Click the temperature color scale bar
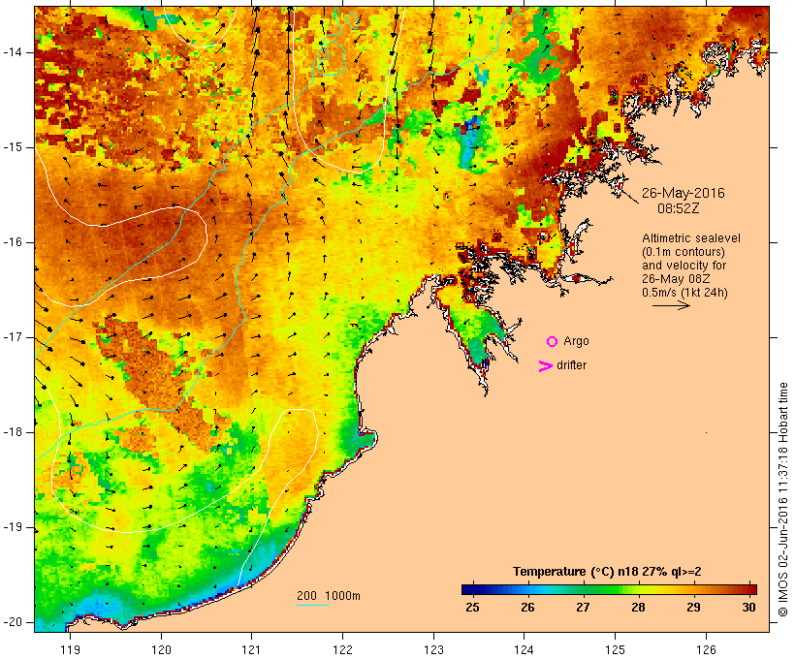 (609, 589)
